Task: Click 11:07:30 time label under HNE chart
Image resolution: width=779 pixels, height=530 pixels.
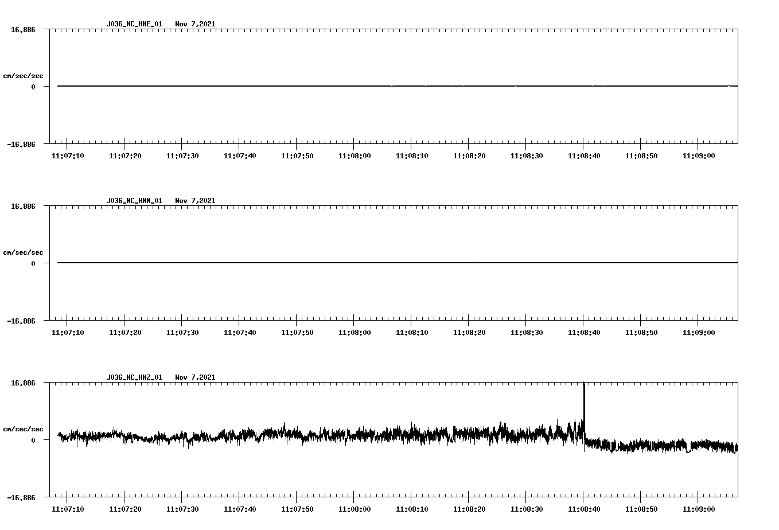Action: pos(182,156)
